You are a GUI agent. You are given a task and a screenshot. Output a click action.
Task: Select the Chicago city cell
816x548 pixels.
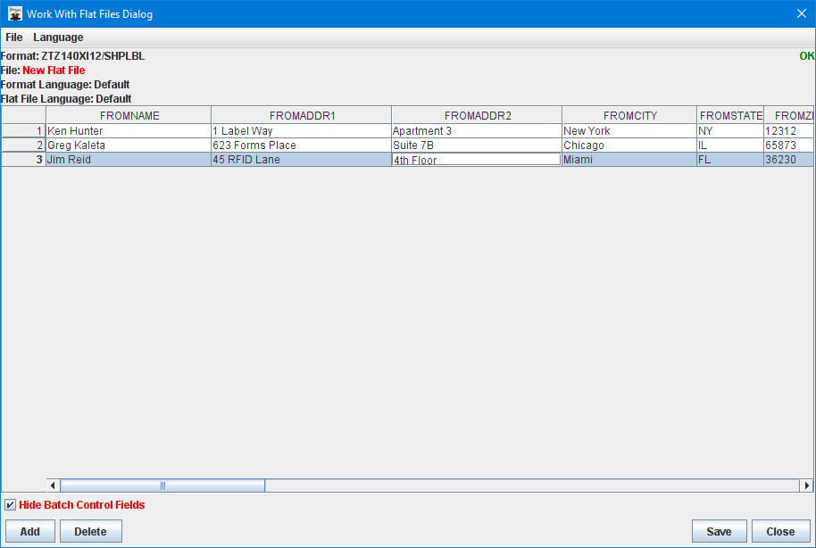pyautogui.click(x=629, y=145)
